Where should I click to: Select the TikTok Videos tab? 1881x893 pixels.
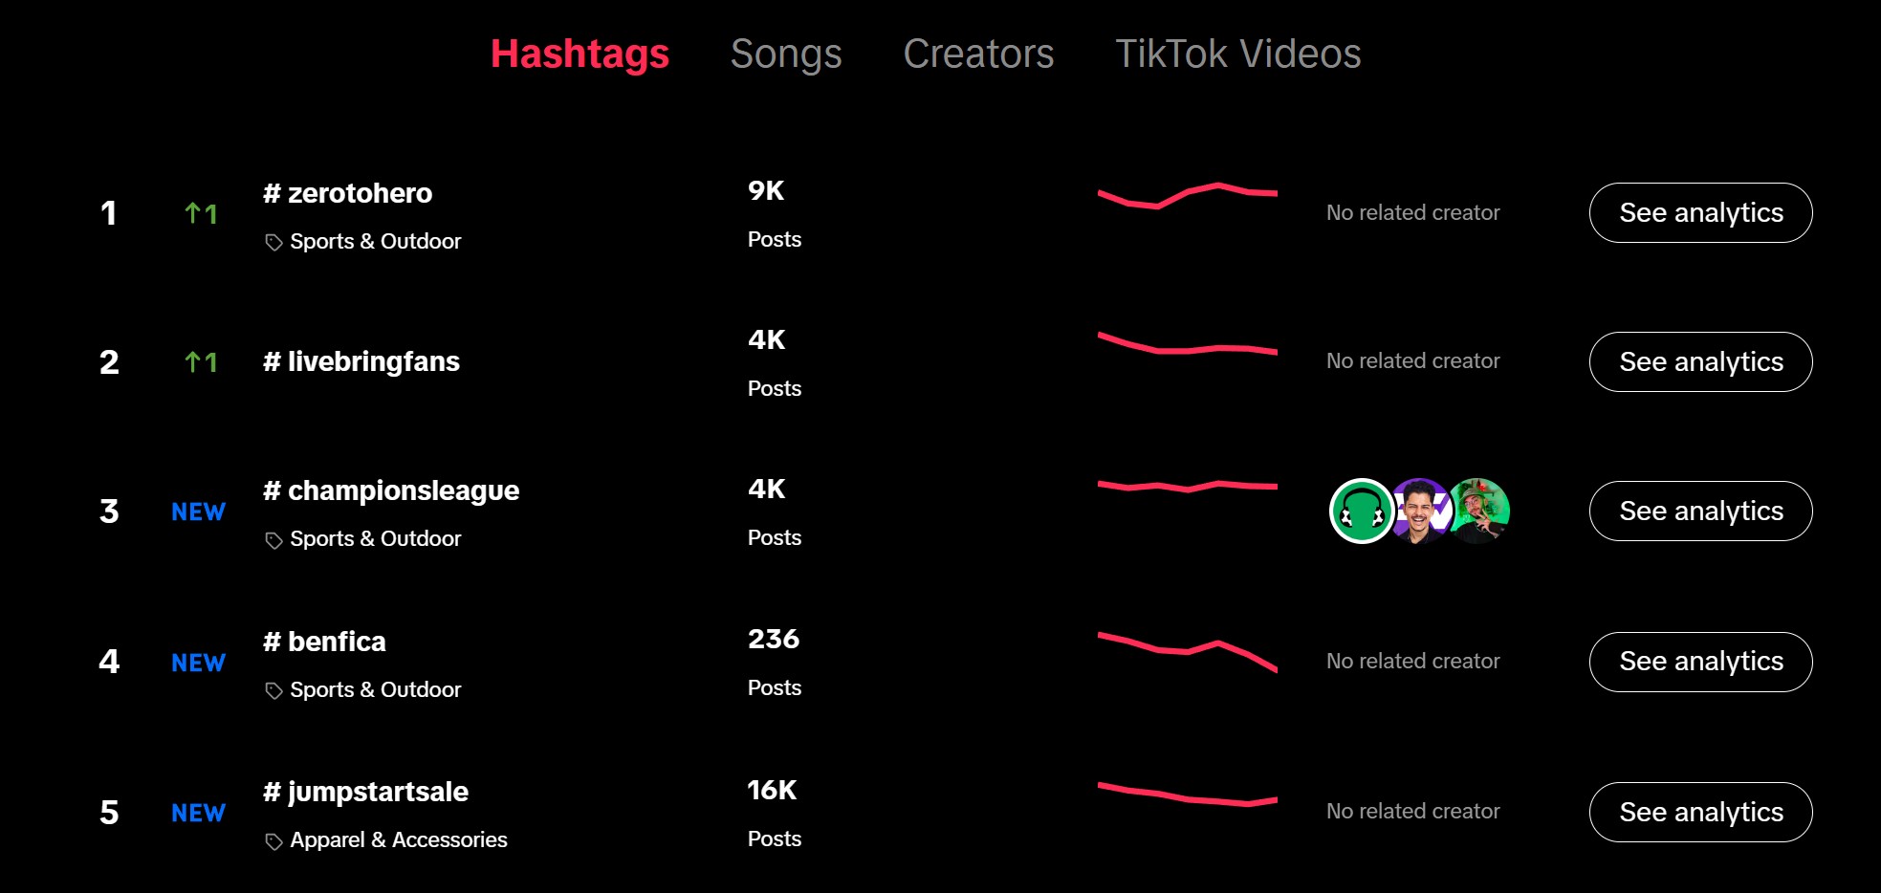tap(1237, 54)
